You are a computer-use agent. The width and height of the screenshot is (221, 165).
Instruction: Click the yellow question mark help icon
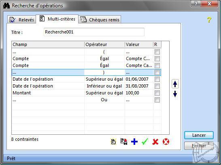209,20
